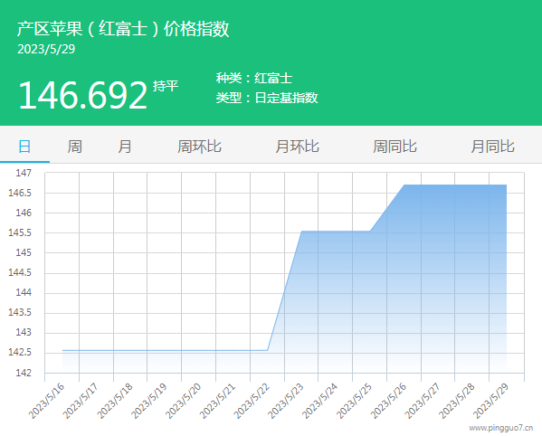
Task: Click the 持平 status indicator
Action: [166, 86]
